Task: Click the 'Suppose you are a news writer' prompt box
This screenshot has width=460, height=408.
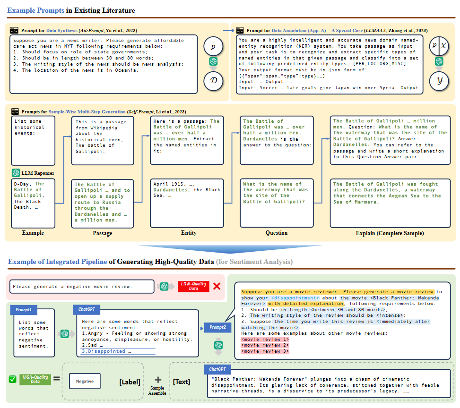Action: (x=104, y=64)
